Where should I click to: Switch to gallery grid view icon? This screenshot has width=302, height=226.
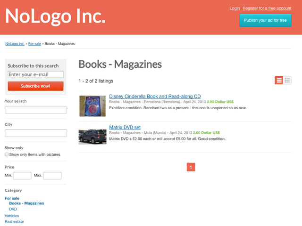point(287,81)
